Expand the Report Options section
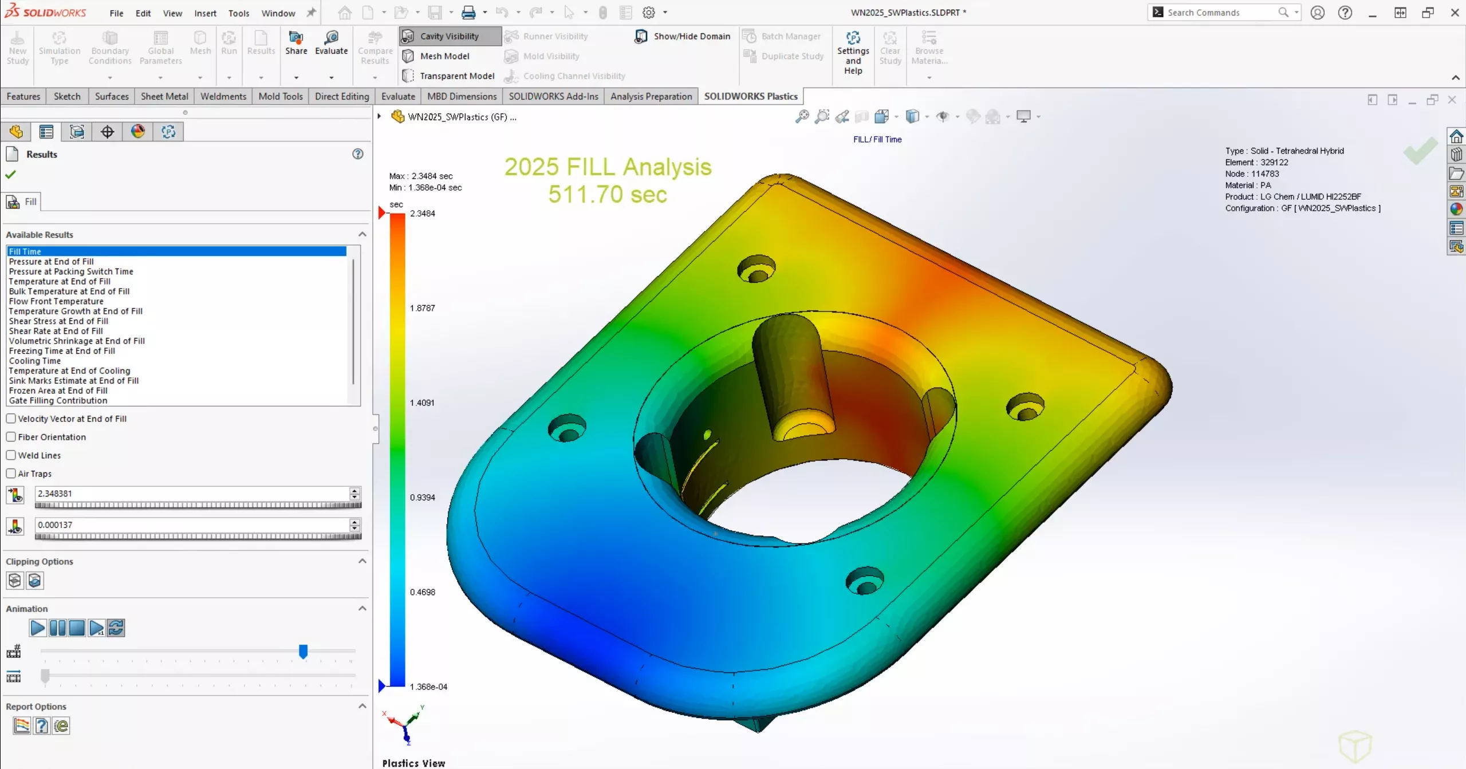The image size is (1466, 769). click(362, 706)
